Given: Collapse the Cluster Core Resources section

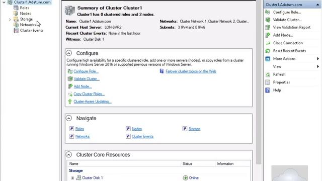Looking at the screenshot, I should coord(69,154).
